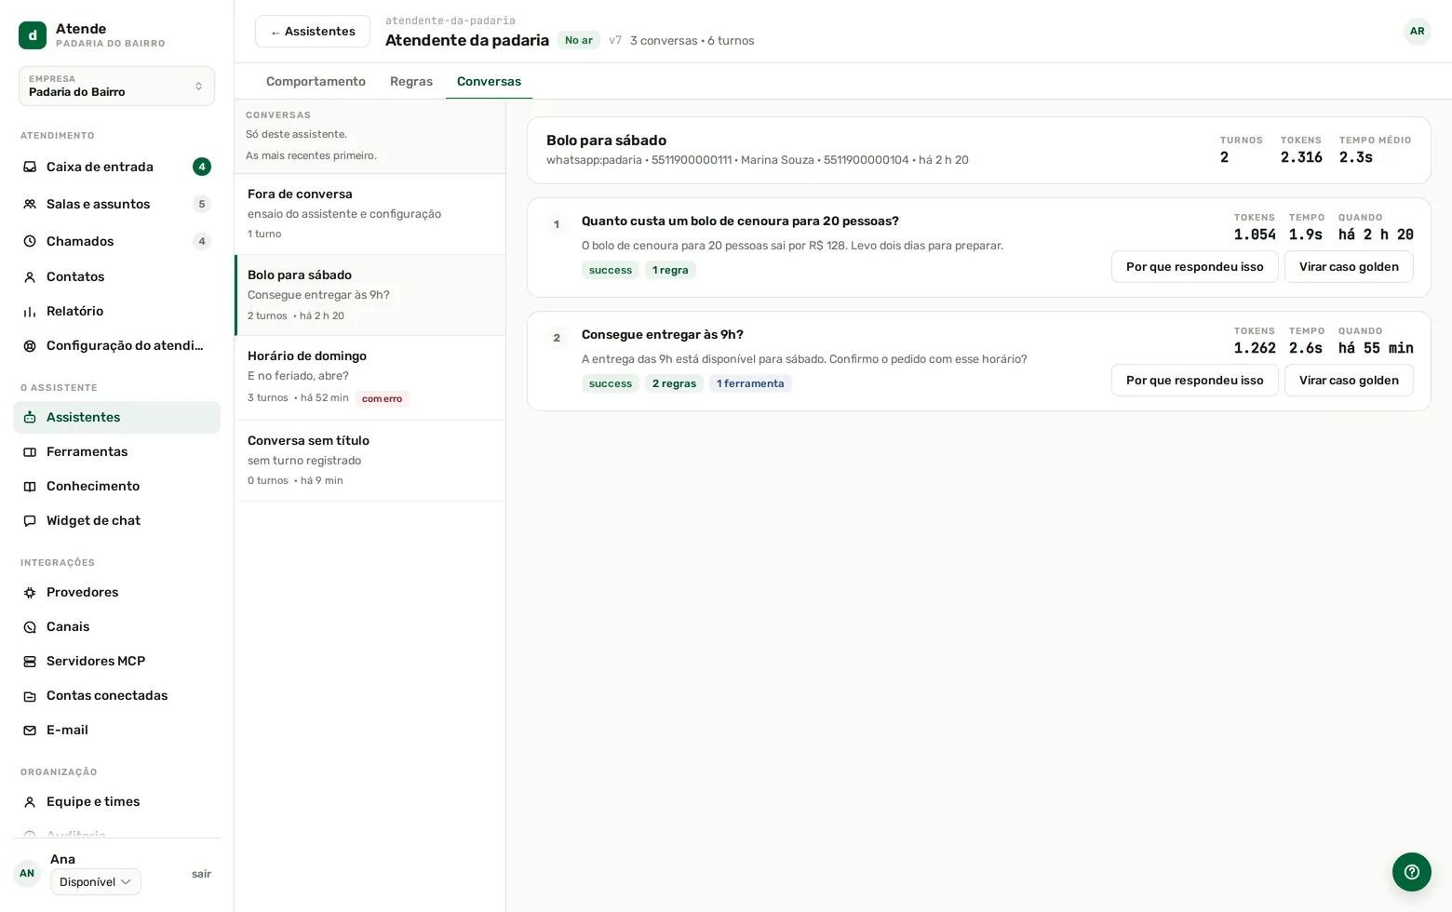Click the AR avatar at top right
1452x912 pixels.
1417,32
